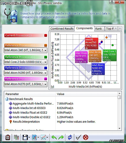126x143 pixels.
Task: Click the 7.86MPixel/s value
Action: [65, 103]
